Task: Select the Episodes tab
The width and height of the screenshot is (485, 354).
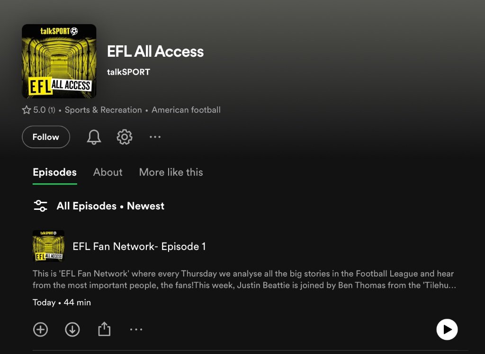Action: (x=55, y=172)
